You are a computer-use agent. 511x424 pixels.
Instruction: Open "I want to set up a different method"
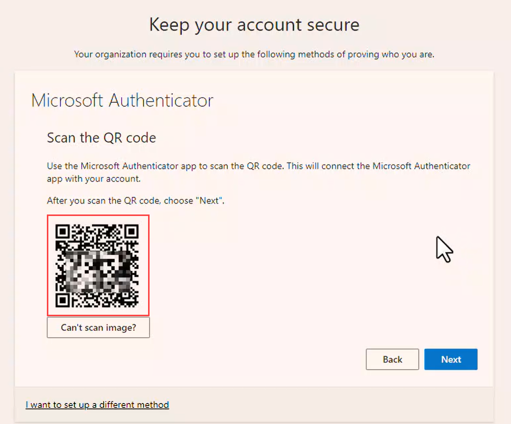click(x=97, y=405)
